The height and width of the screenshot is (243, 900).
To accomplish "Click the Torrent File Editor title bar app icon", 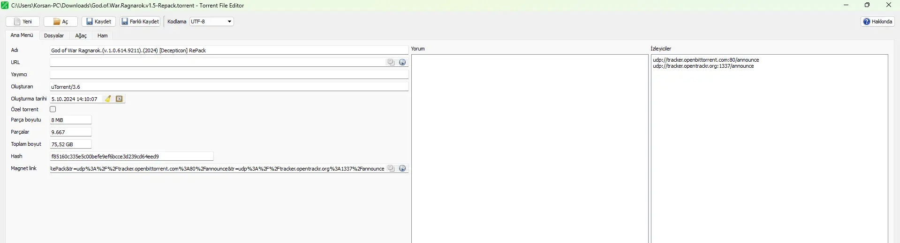I will [x=5, y=5].
